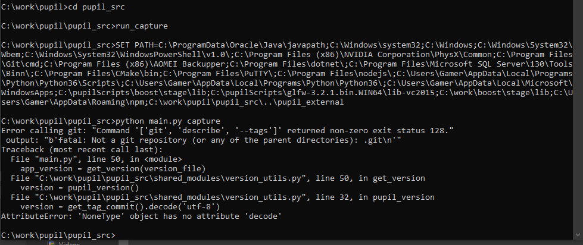
Task: Click the PATH line beginning 'WindowsApps;C:\pupilScripts'
Action: tap(286, 93)
